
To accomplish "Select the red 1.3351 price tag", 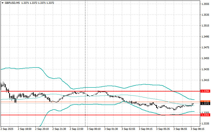I will [x=205, y=115].
